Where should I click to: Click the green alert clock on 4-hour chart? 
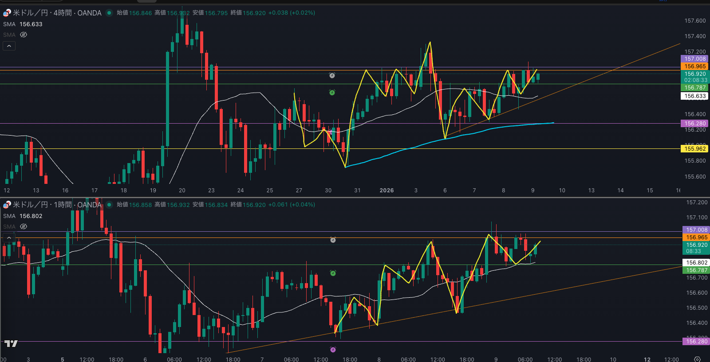[x=332, y=93]
